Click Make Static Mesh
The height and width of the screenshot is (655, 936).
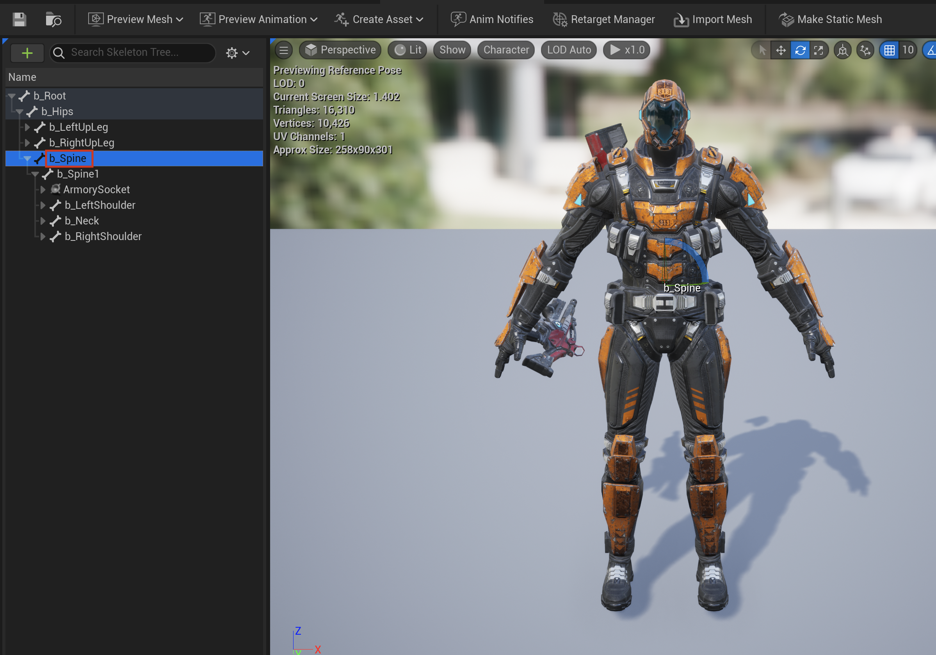(830, 19)
